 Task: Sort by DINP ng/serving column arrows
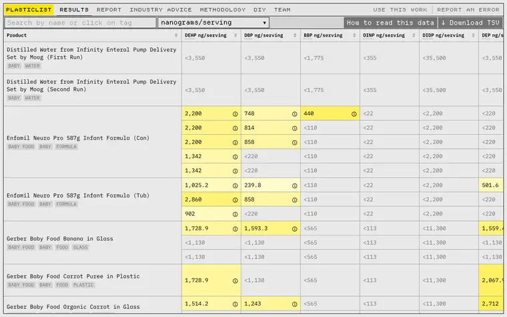[x=414, y=35]
